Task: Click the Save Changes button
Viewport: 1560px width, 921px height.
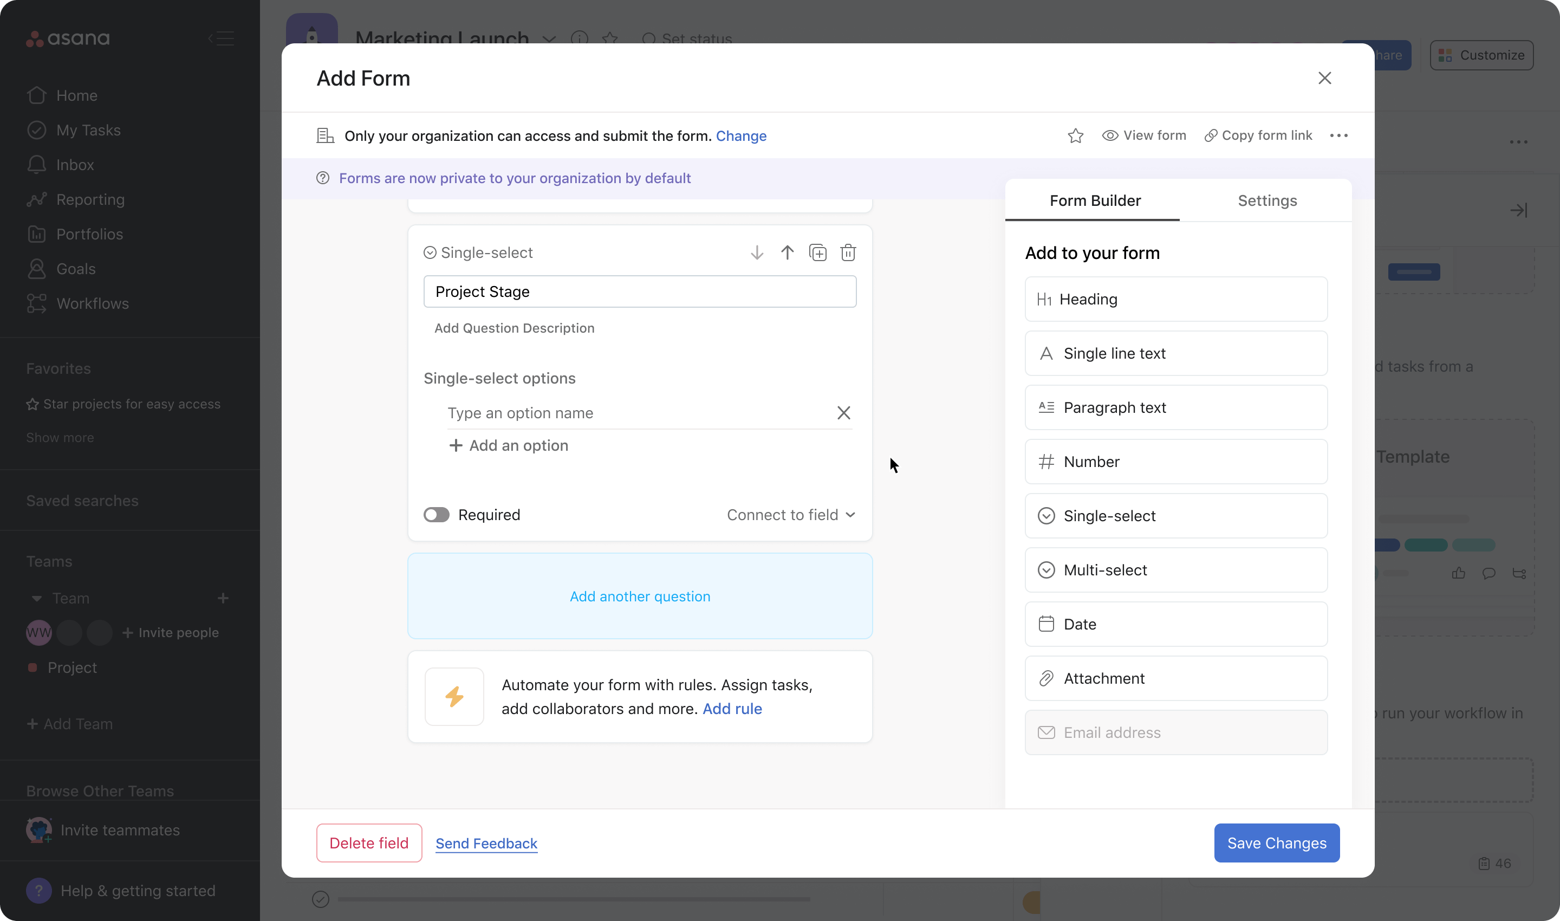Action: [1276, 842]
